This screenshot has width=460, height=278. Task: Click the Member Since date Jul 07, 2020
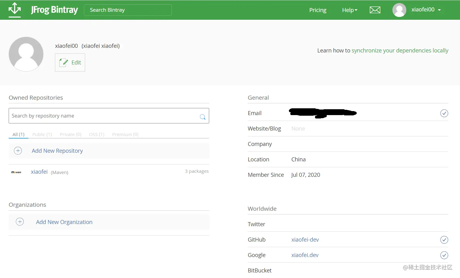coord(305,175)
